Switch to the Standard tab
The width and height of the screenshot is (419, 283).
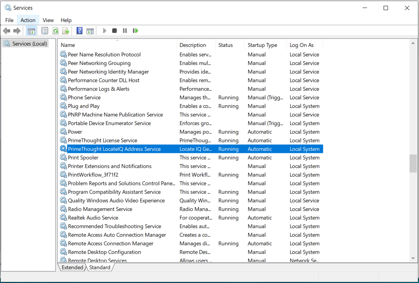(x=100, y=267)
